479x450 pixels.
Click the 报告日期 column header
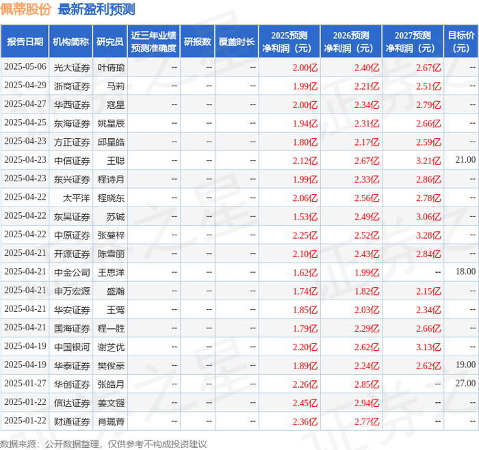click(x=25, y=42)
